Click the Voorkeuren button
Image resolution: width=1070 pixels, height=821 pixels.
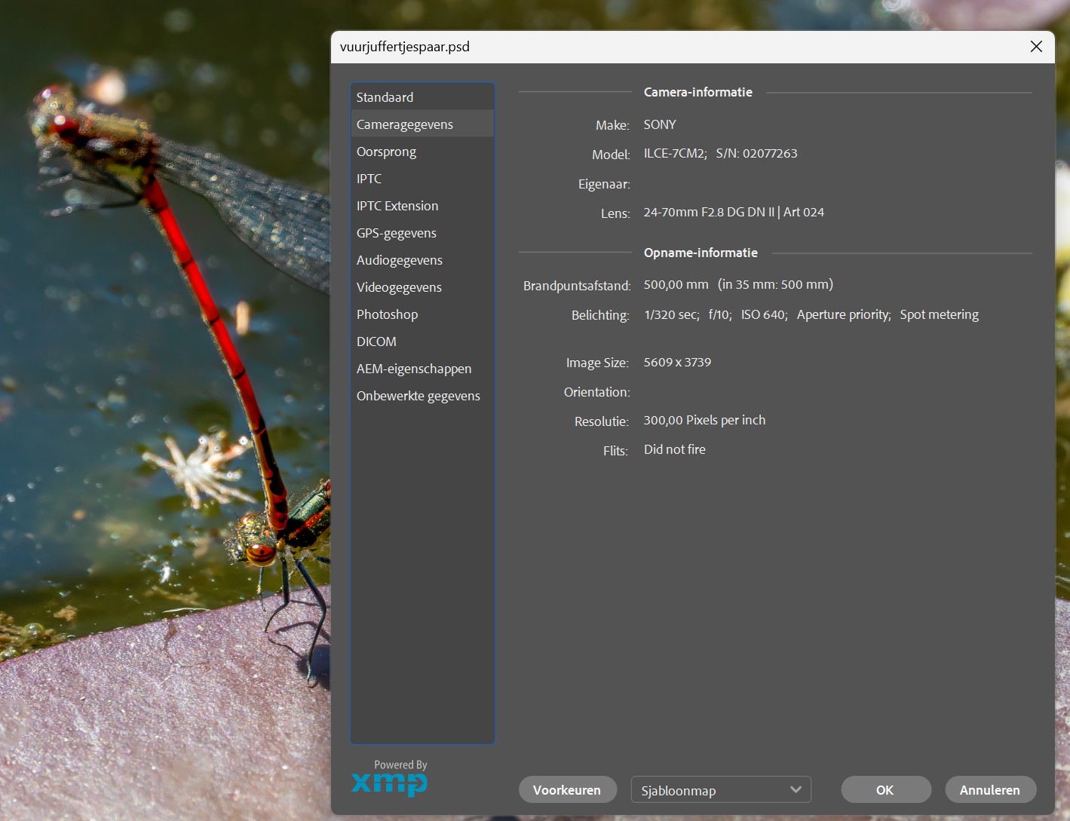click(567, 790)
